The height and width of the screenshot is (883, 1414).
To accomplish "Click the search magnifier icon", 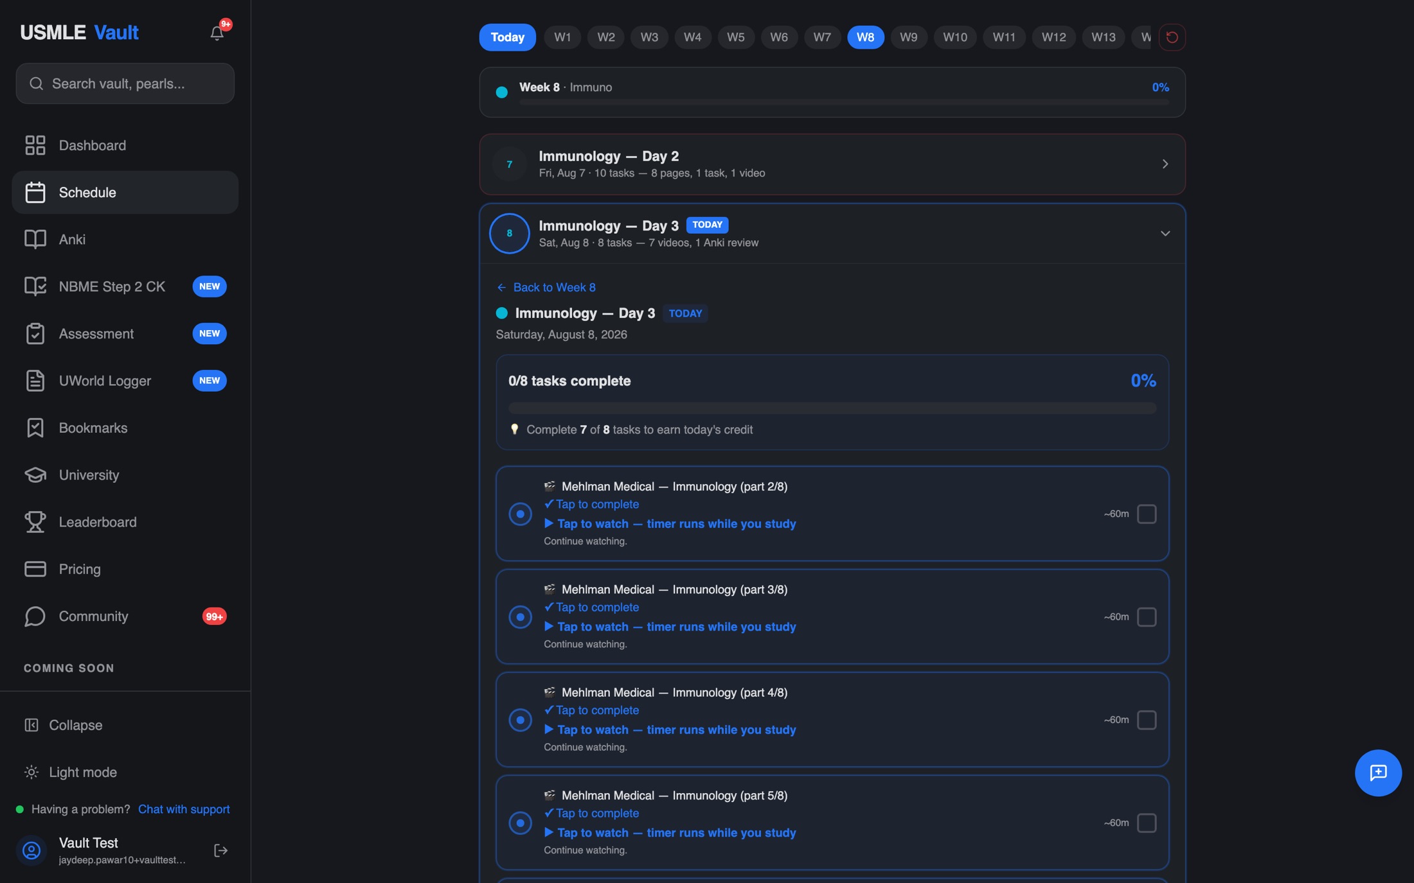I will pyautogui.click(x=37, y=83).
